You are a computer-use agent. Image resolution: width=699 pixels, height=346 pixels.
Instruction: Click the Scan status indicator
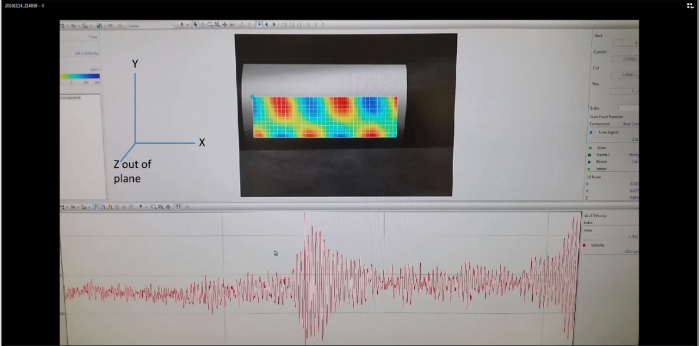point(590,147)
